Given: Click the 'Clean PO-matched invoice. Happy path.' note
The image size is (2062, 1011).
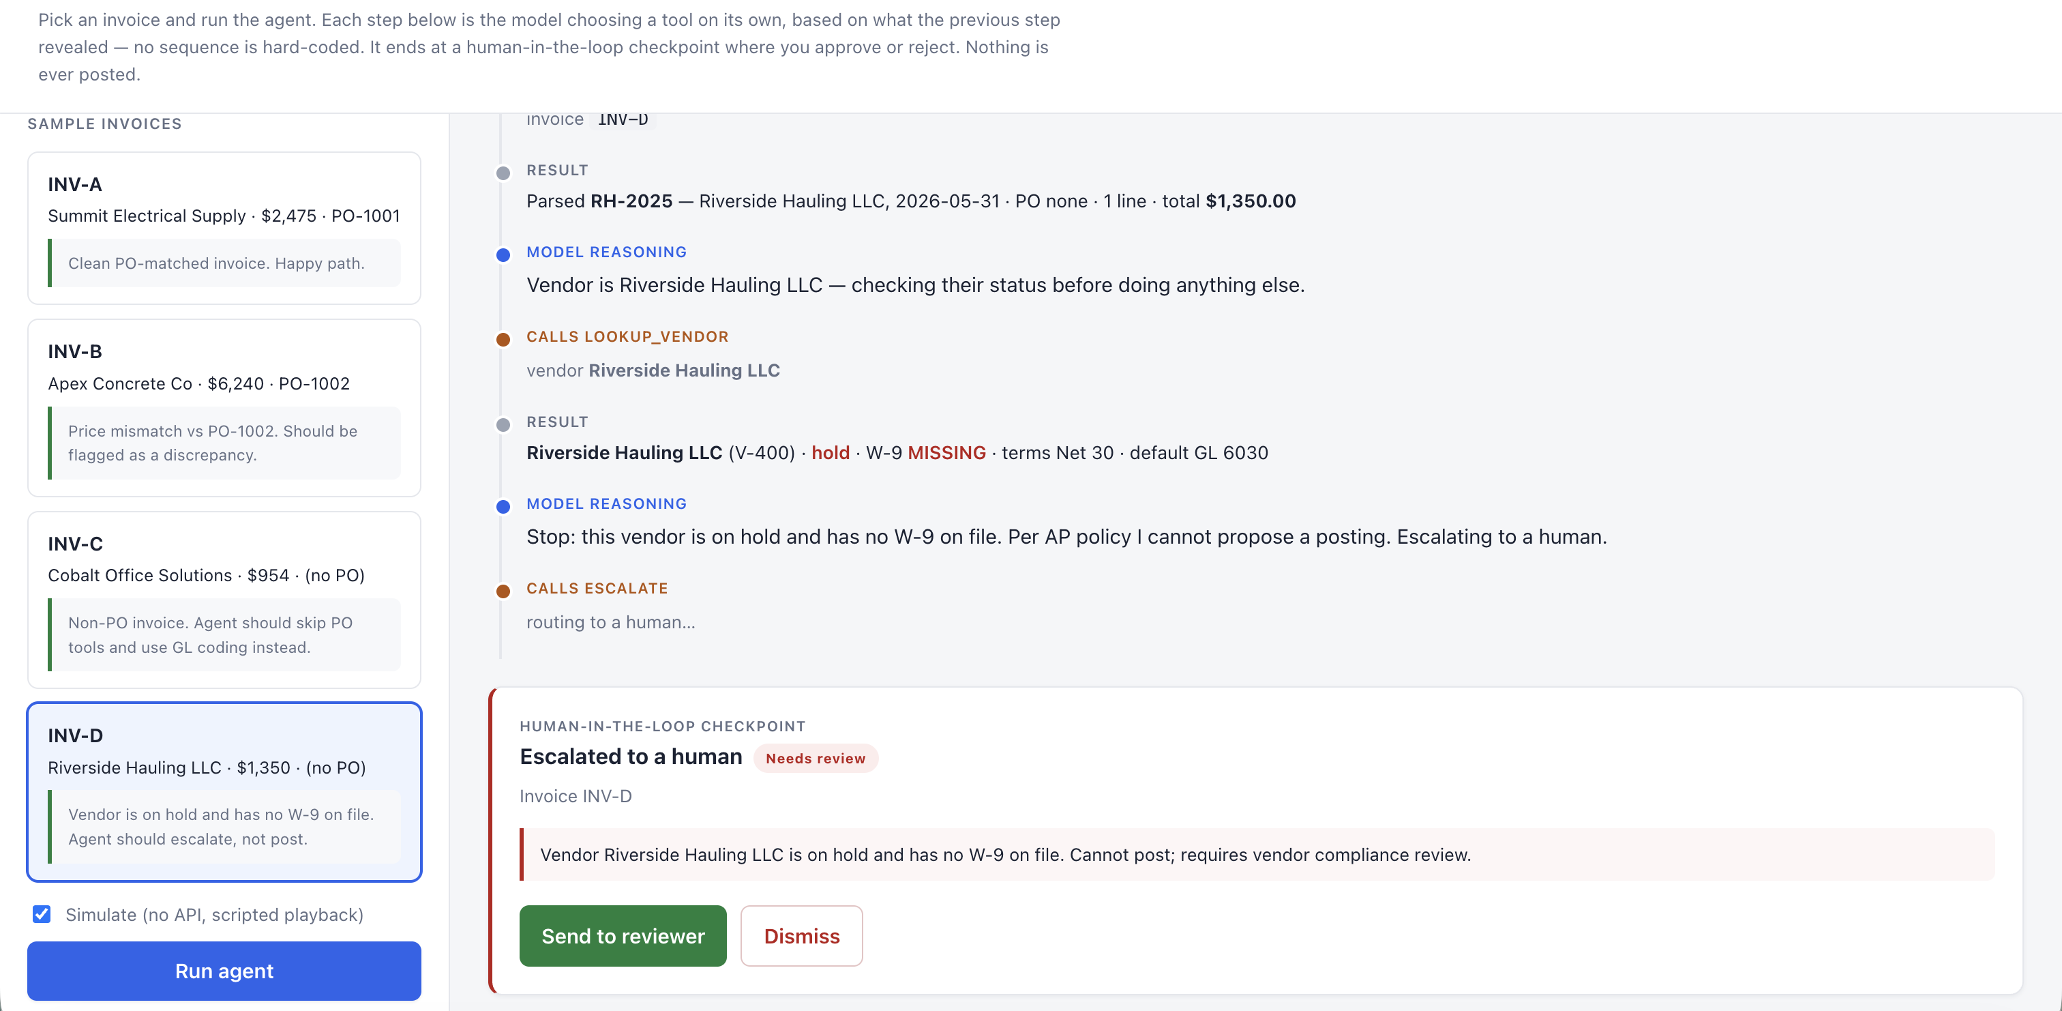Looking at the screenshot, I should point(224,263).
